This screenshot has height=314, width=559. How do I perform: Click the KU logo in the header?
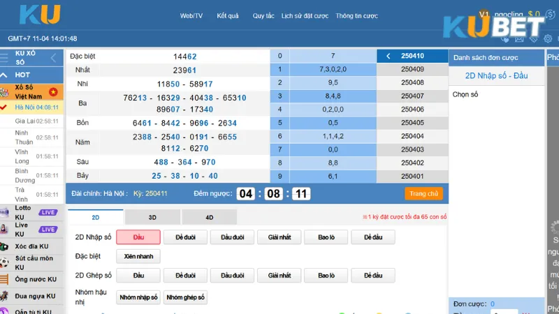click(40, 15)
